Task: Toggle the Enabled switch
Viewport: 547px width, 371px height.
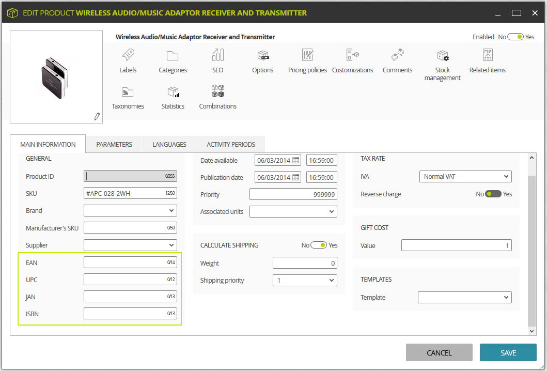Action: (515, 37)
